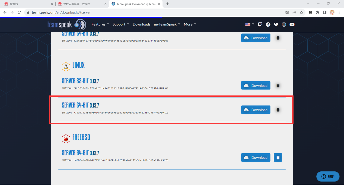Click the TeamSpeak logo in header
This screenshot has width=344, height=185.
coord(67,24)
